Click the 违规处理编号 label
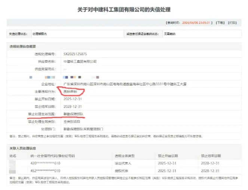 pos(45,54)
